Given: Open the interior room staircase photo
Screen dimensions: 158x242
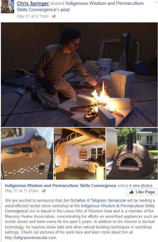Looking at the screenshot, I should pos(79,154).
